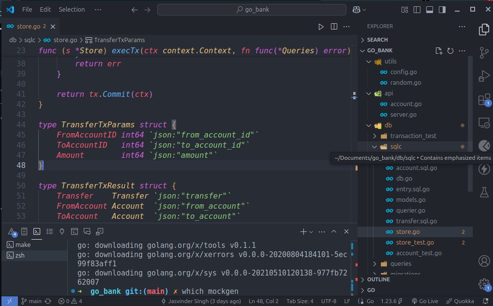Split the editor to the right
The image size is (493, 306).
click(x=334, y=27)
